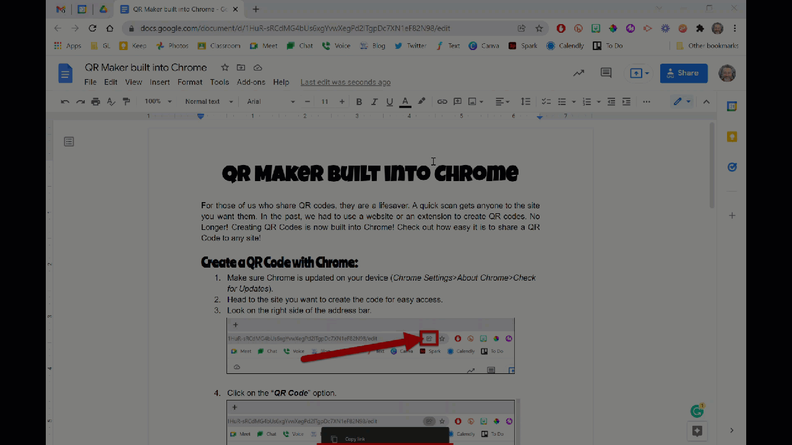Open the Canva bookmark

point(484,46)
